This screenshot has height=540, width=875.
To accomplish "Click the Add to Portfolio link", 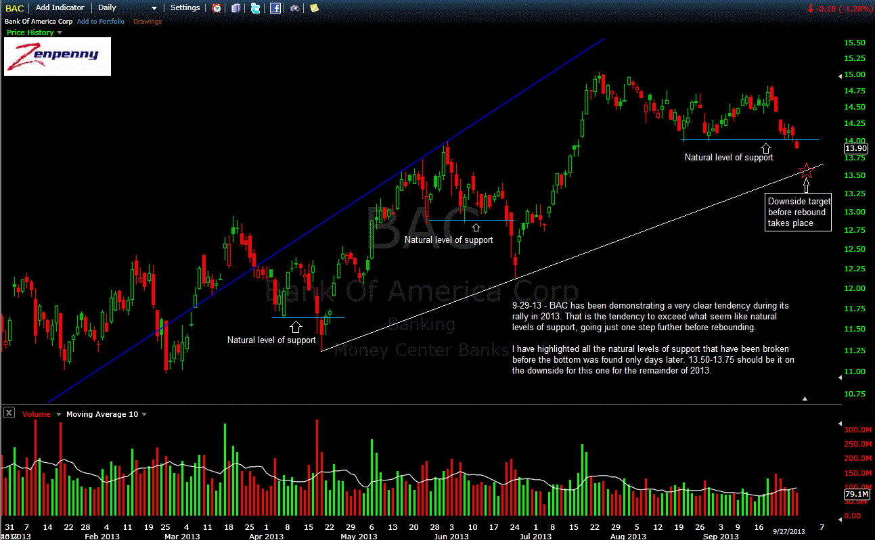I will (101, 22).
